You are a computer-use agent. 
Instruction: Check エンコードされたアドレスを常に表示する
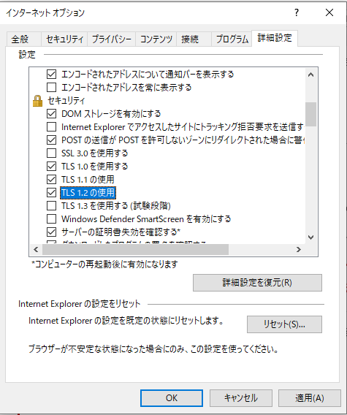(51, 88)
